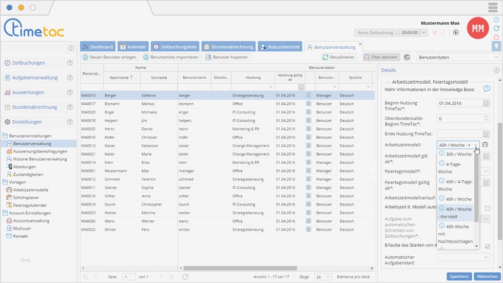Open help for Stundenabrechnung in sidebar
Screen dimensions: 503x283
pos(70,107)
